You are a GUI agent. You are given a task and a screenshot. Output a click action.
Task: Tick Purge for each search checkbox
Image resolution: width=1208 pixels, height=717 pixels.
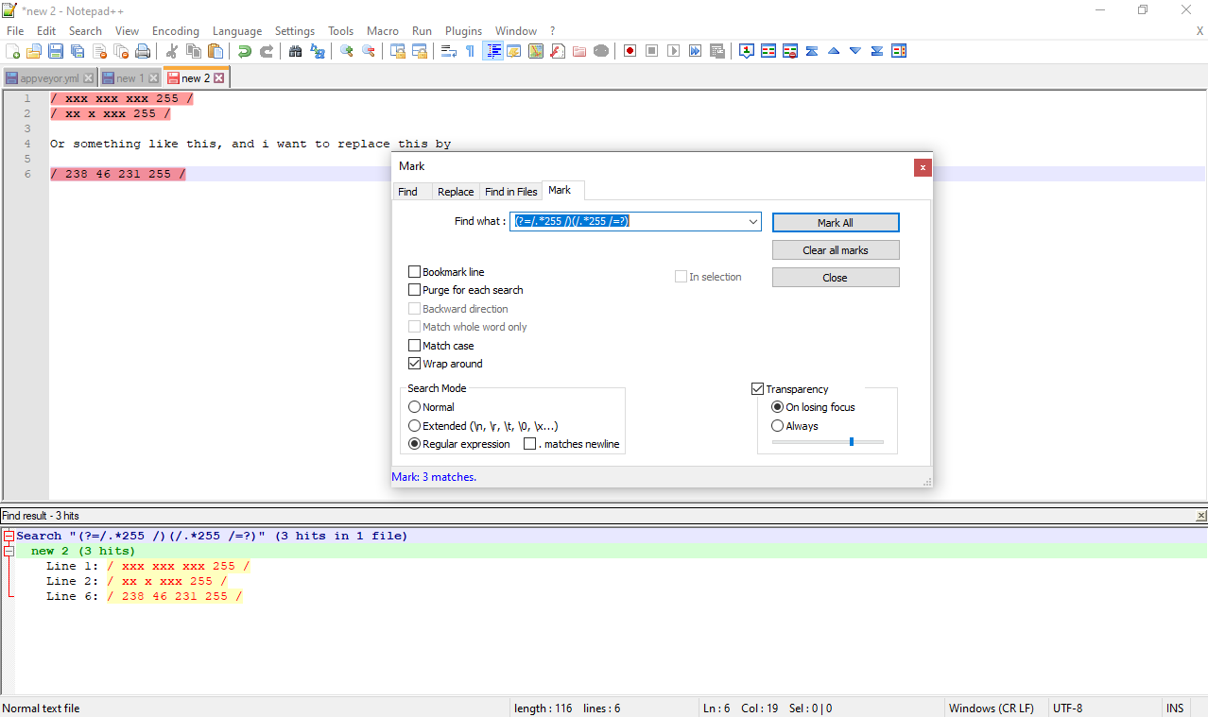pos(414,290)
